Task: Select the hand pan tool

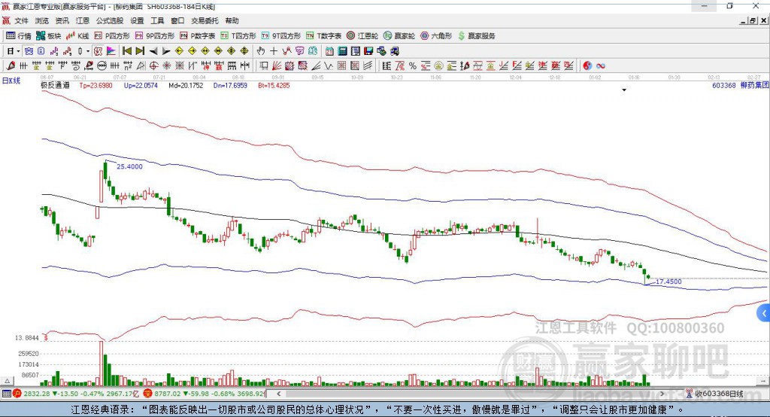Action: click(261, 51)
